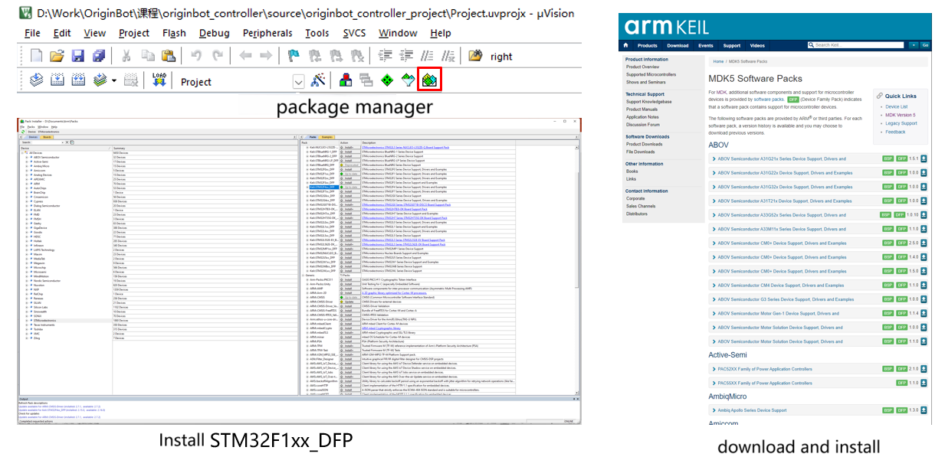Download the ABOV A31G21x pack via download icon
Viewport: 945px width, 457px height.
(x=924, y=159)
